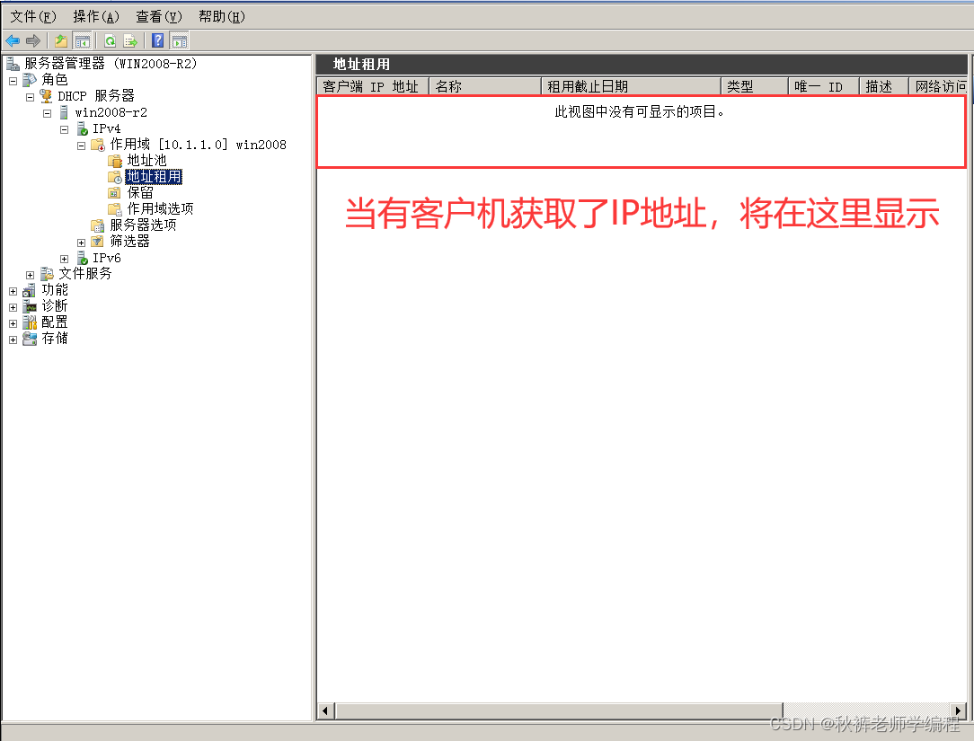Viewport: 974px width, 741px height.
Task: Select the 地址租用 tree item
Action: 154,176
